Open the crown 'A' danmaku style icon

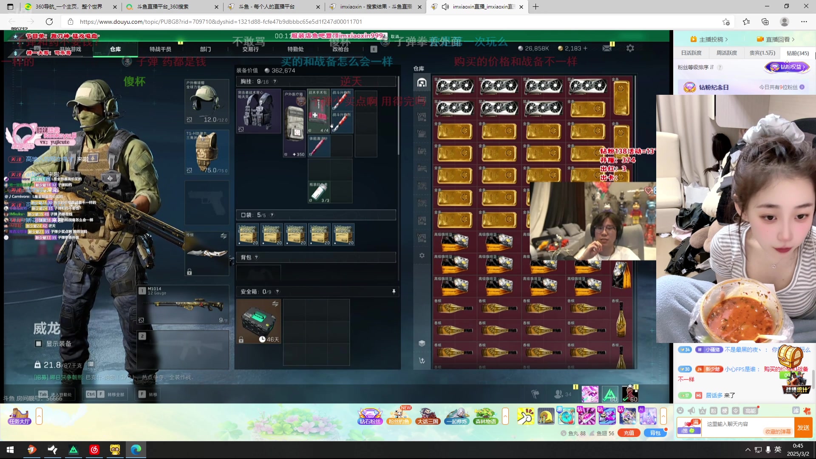tap(703, 411)
